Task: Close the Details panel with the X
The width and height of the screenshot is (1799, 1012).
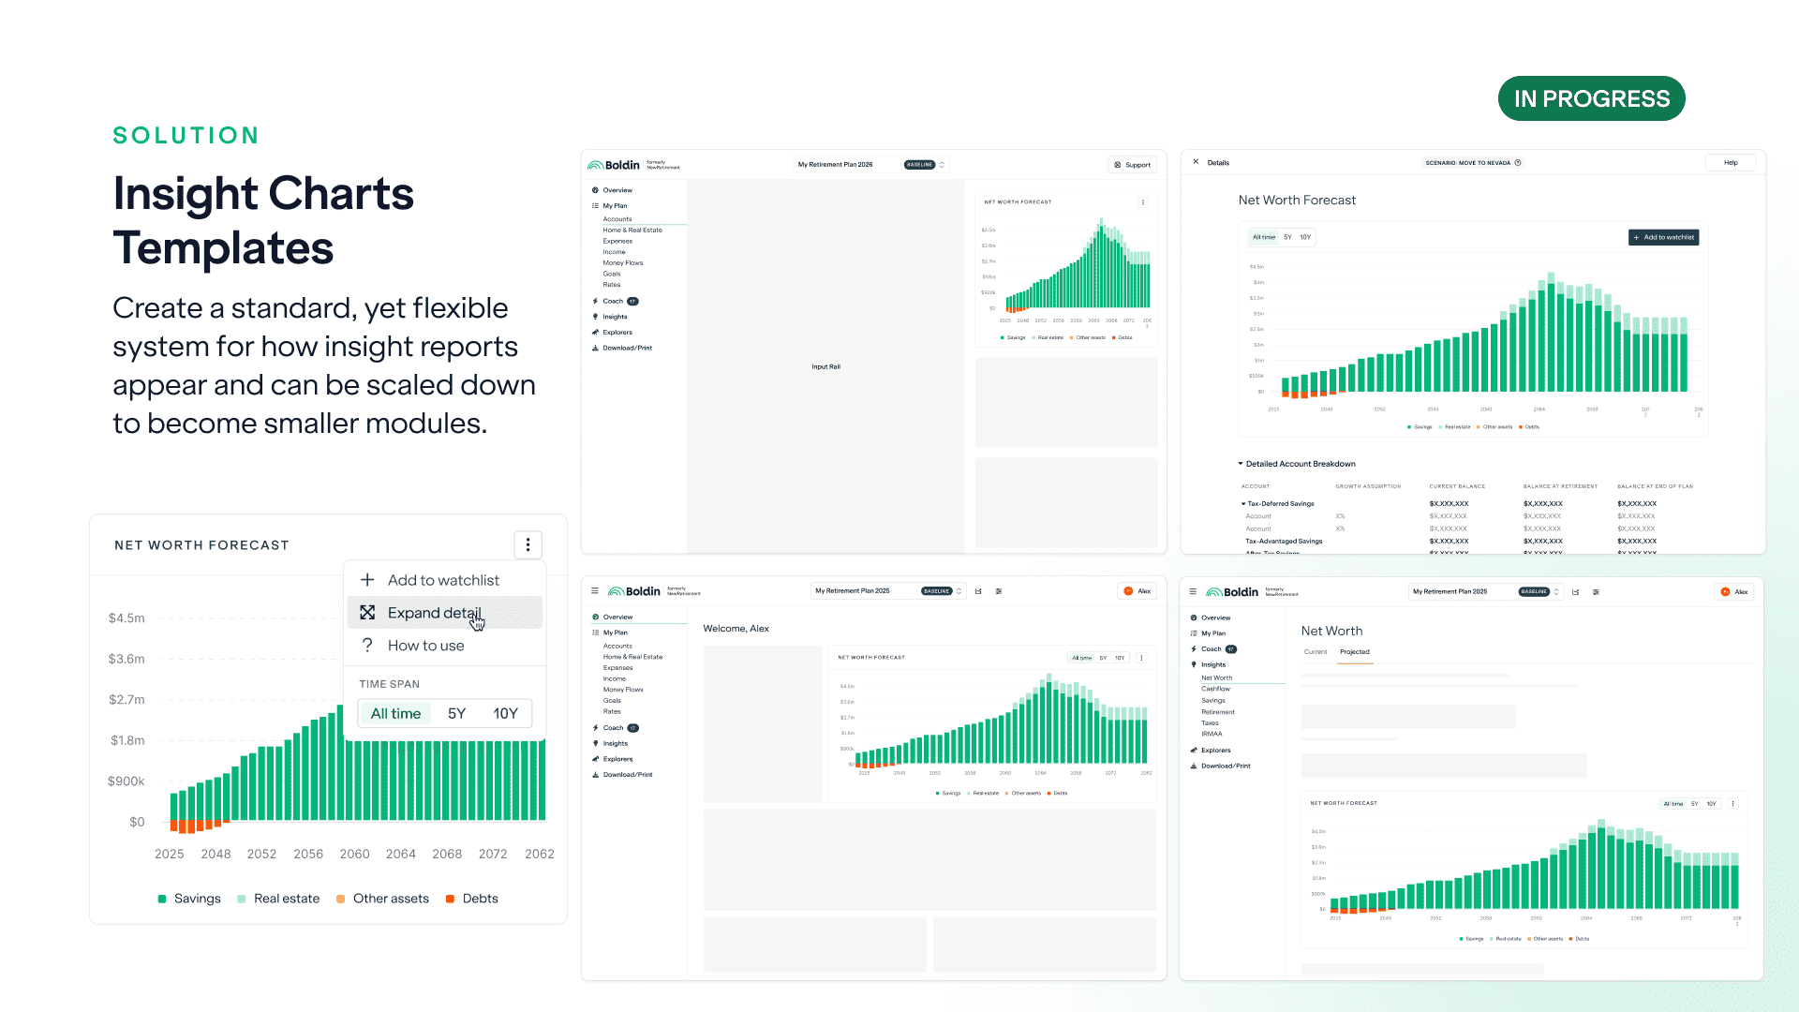Action: (1196, 162)
